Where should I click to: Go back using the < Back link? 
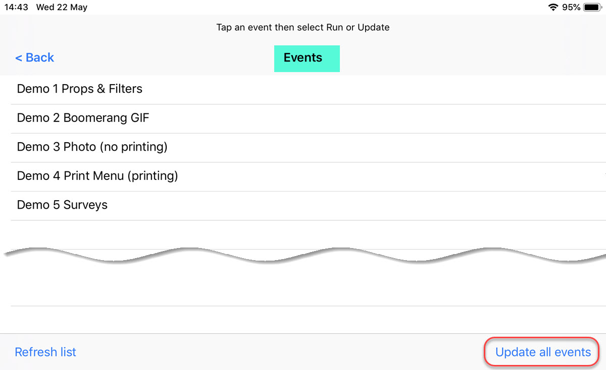[x=34, y=57]
